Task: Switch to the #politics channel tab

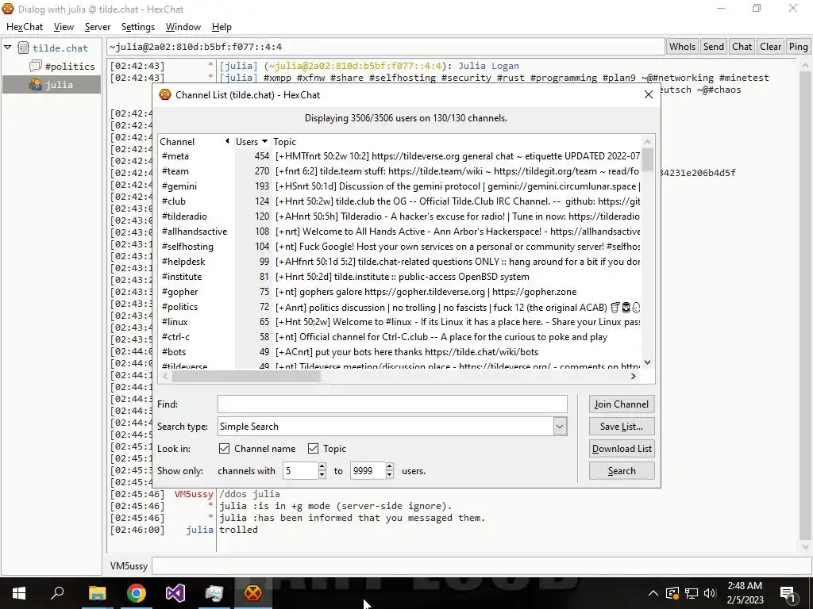Action: click(x=70, y=67)
